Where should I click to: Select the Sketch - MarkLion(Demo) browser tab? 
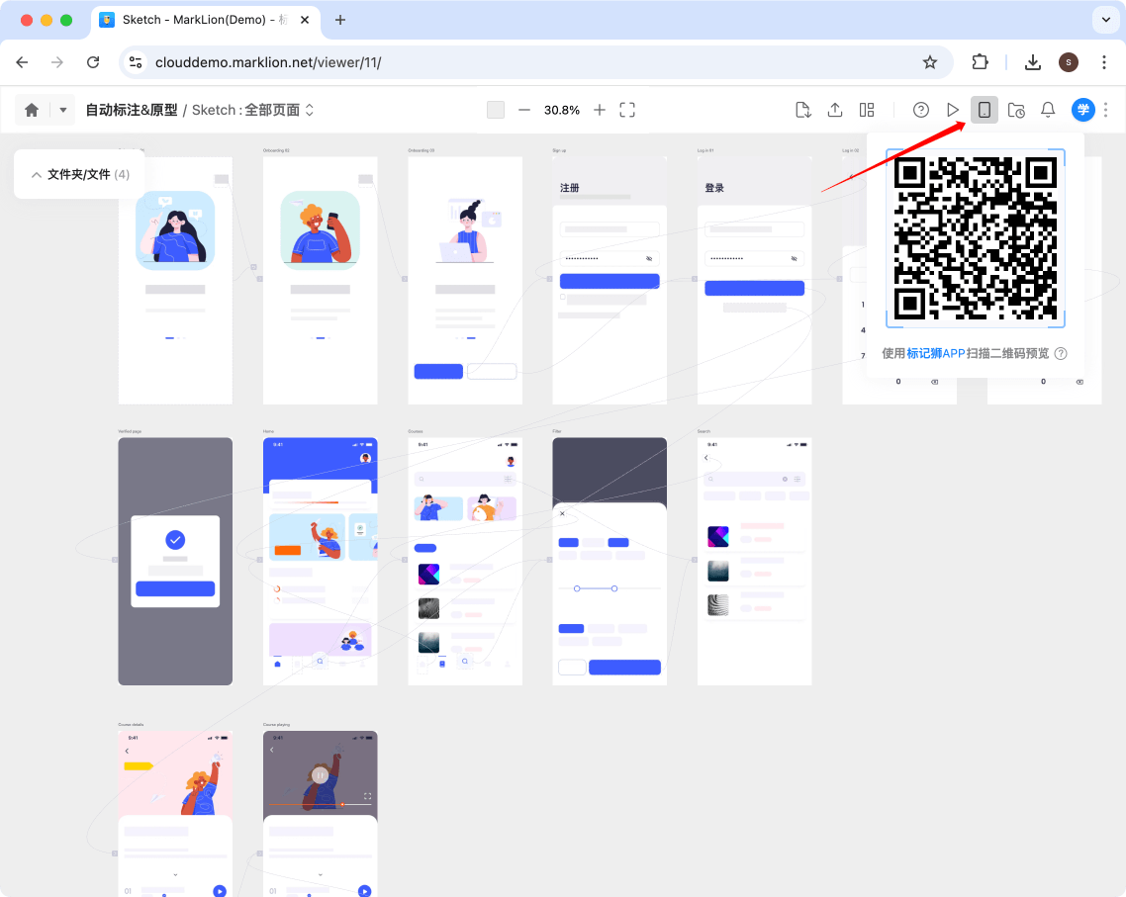(x=204, y=20)
